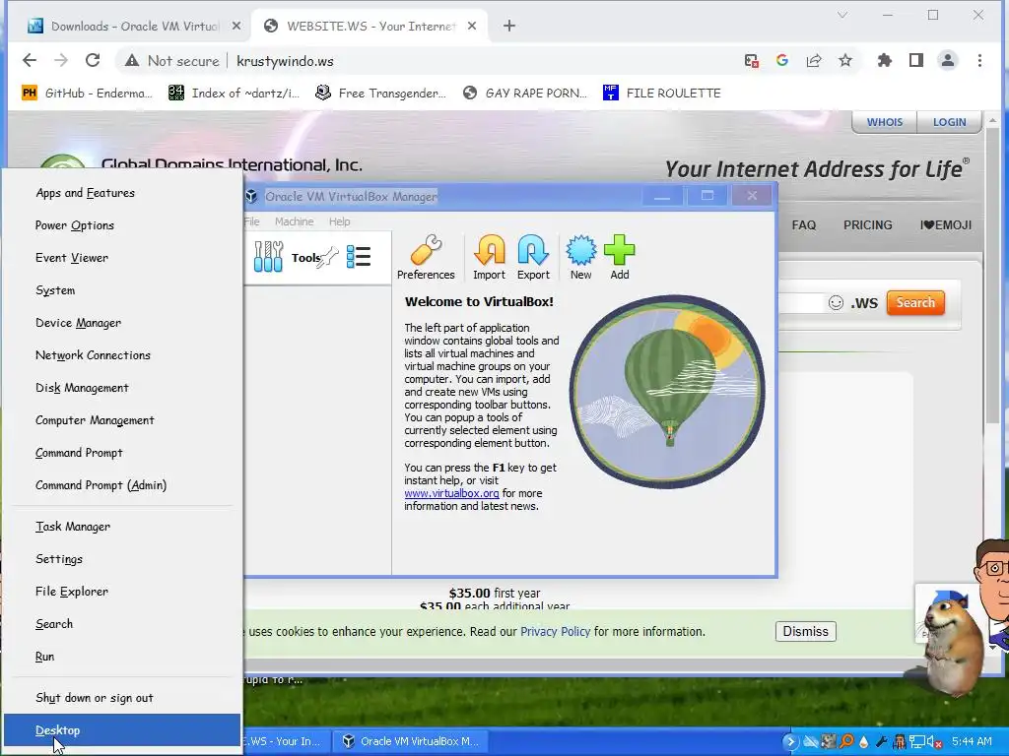1009x756 pixels.
Task: Open the Help menu in VirtualBox
Action: (339, 221)
